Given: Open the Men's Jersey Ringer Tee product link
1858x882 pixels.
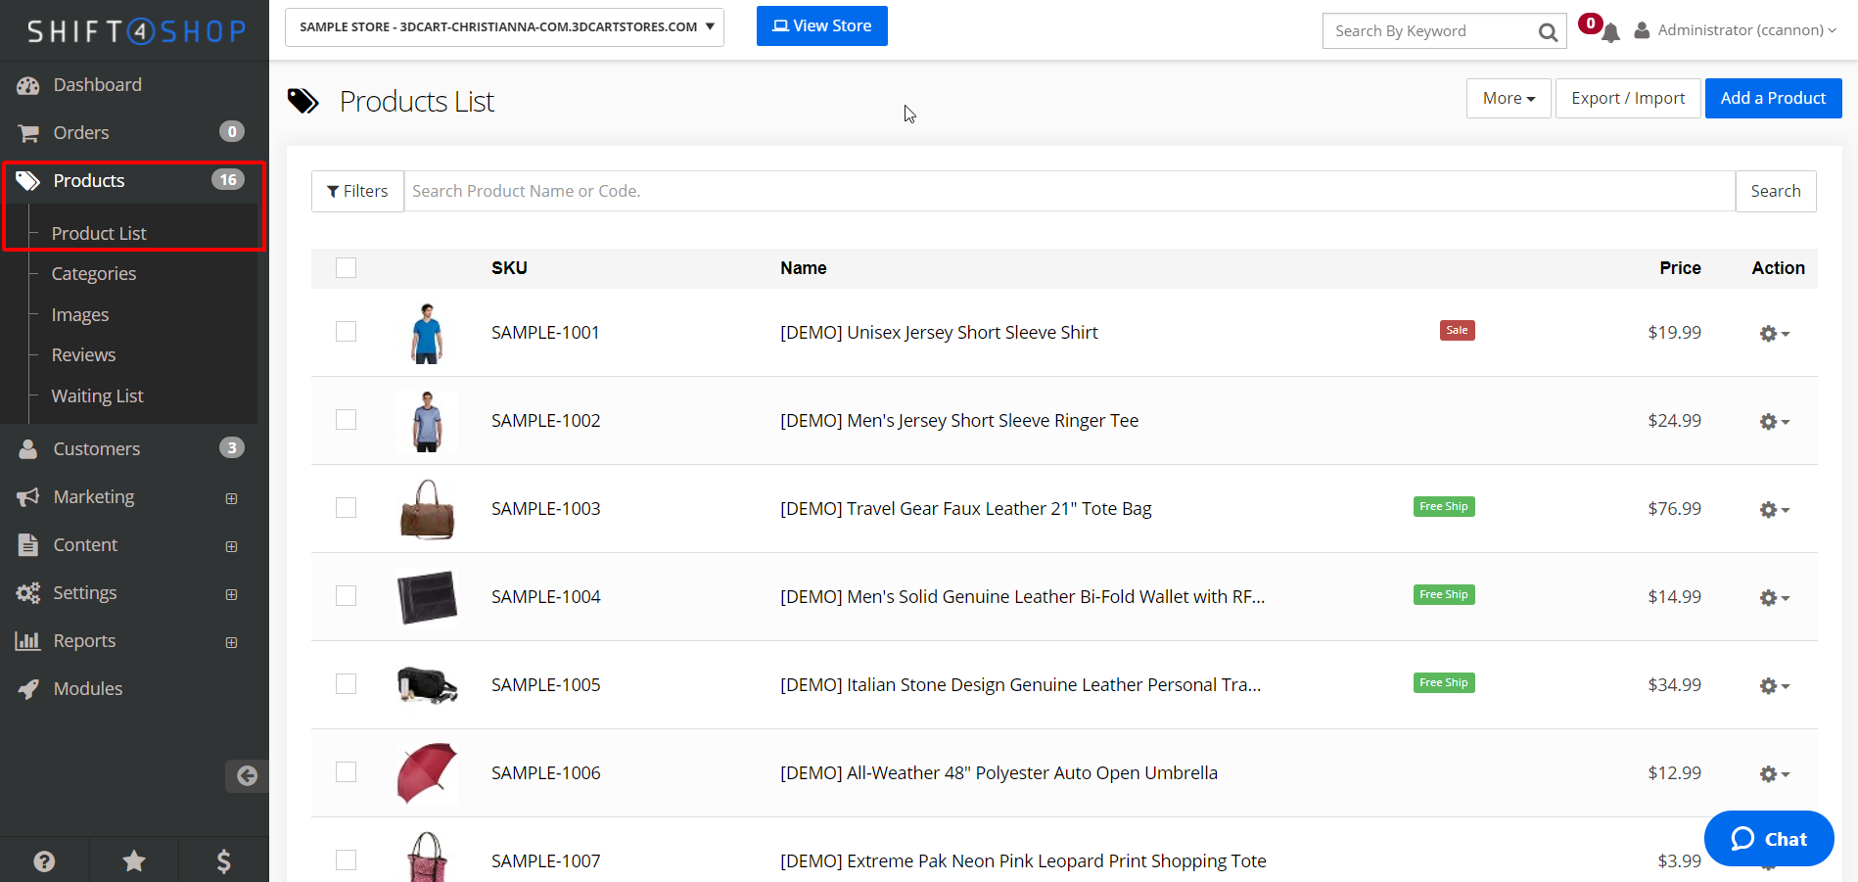Looking at the screenshot, I should point(959,420).
